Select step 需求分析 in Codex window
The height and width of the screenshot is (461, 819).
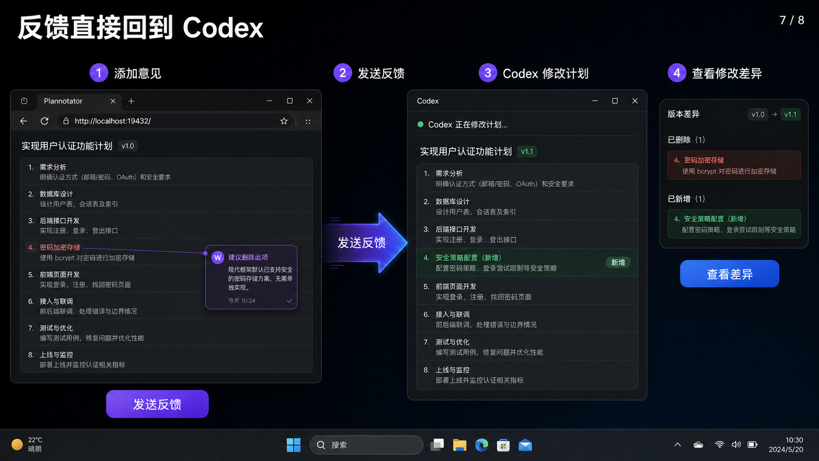coord(527,178)
